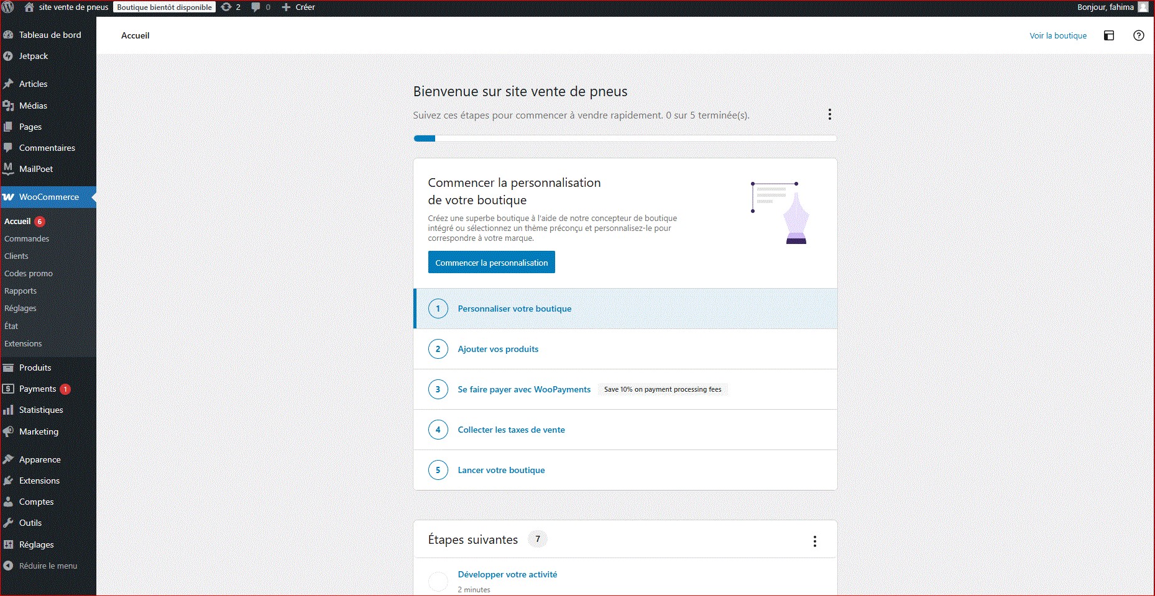Open the help question mark icon

(x=1138, y=35)
